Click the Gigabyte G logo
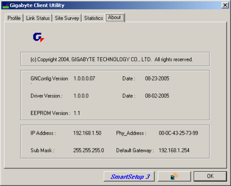The width and height of the screenshot is (231, 186). (x=39, y=37)
